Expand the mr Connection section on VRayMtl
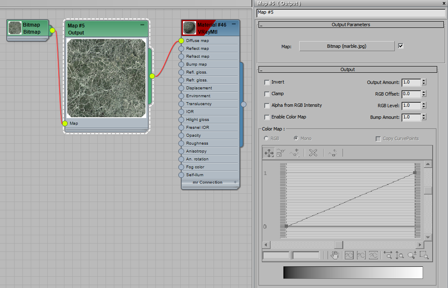 (x=236, y=182)
